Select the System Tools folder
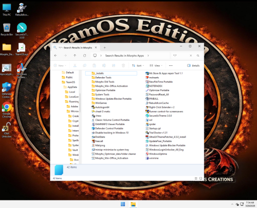This screenshot has height=208, width=257. tap(100, 95)
